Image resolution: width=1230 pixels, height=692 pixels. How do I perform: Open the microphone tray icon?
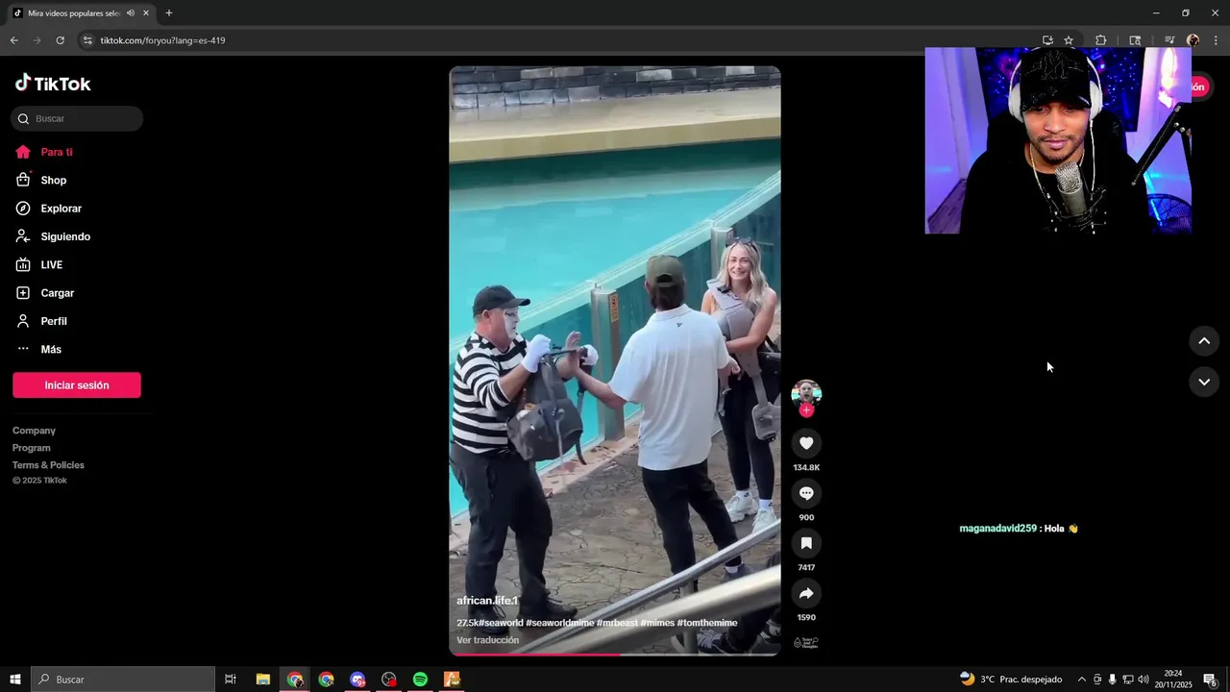click(x=1113, y=680)
